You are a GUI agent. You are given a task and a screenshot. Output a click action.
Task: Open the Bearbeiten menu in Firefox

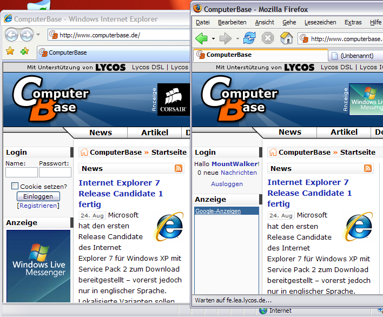coord(232,22)
